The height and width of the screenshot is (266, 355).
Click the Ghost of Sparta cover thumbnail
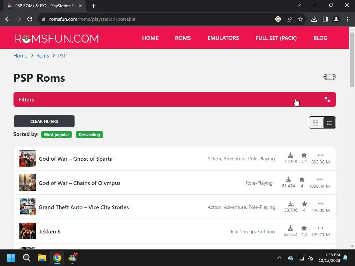coord(28,158)
